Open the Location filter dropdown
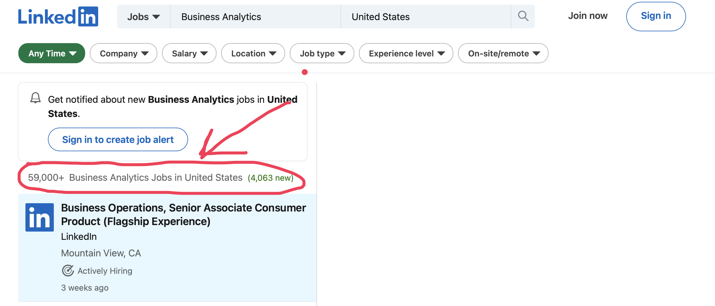The image size is (715, 306). (253, 53)
